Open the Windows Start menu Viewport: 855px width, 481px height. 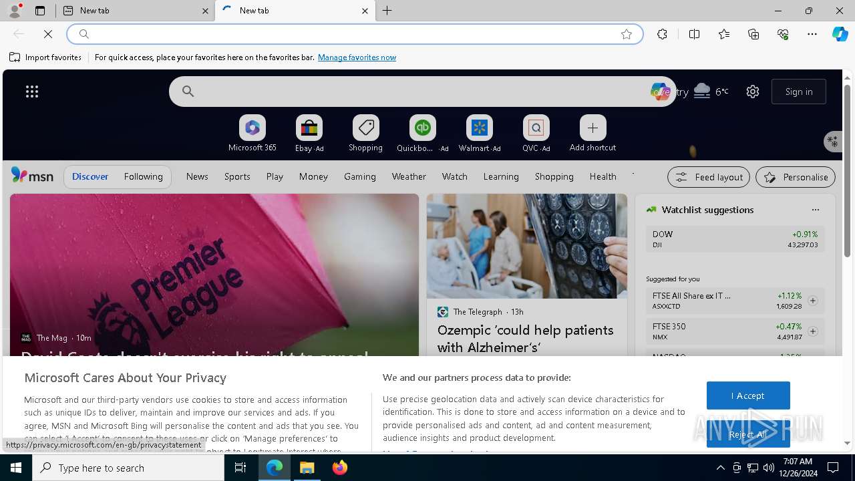pos(16,468)
